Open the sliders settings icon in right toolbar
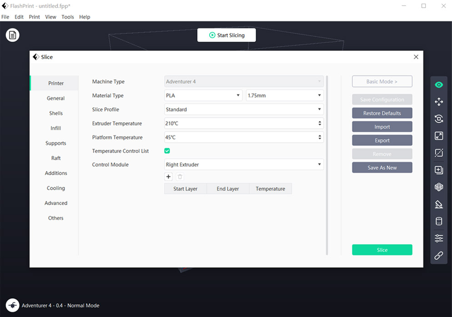The image size is (452, 317). tap(439, 238)
